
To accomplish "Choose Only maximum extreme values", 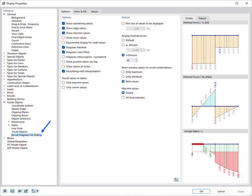I will (x=123, y=72).
